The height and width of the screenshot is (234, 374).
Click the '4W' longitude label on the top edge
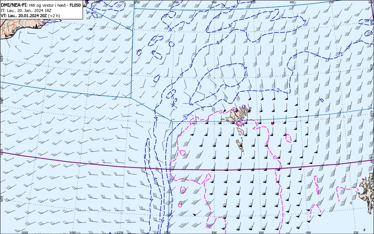pos(292,2)
